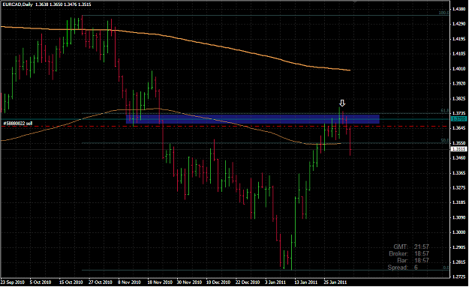Click the 30 Nov 2010 date label
469x287 pixels.
click(188, 283)
